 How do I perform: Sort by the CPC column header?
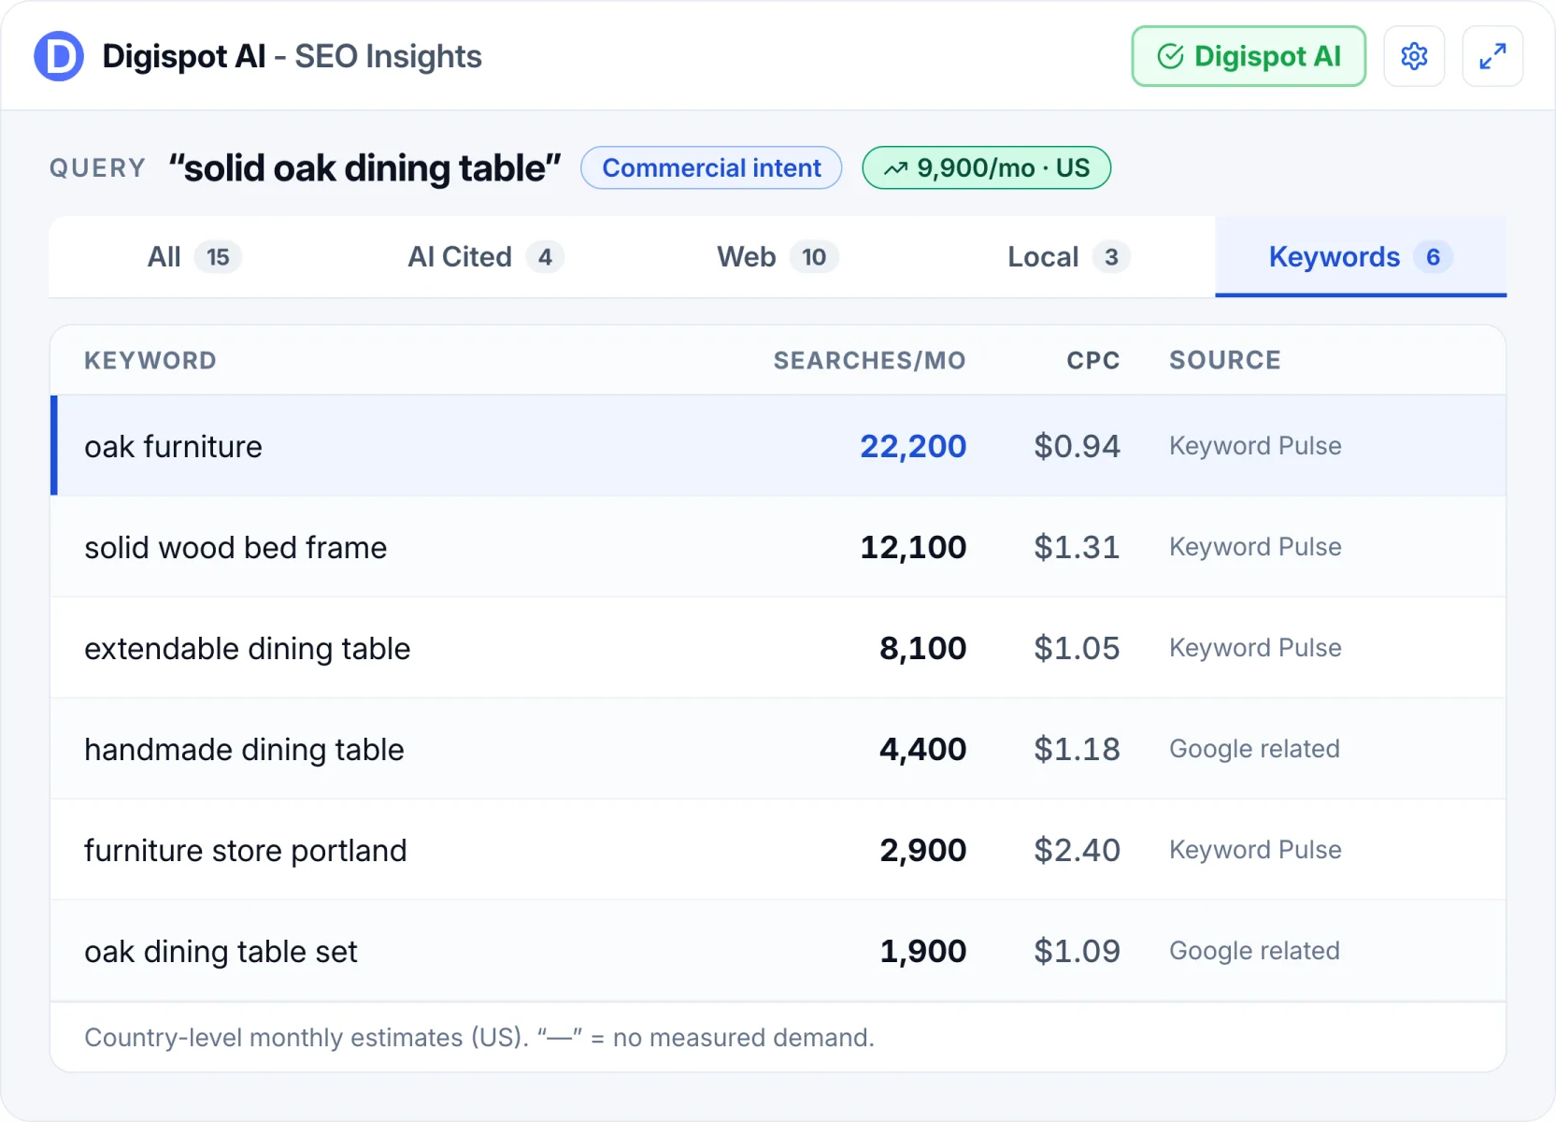point(1093,361)
